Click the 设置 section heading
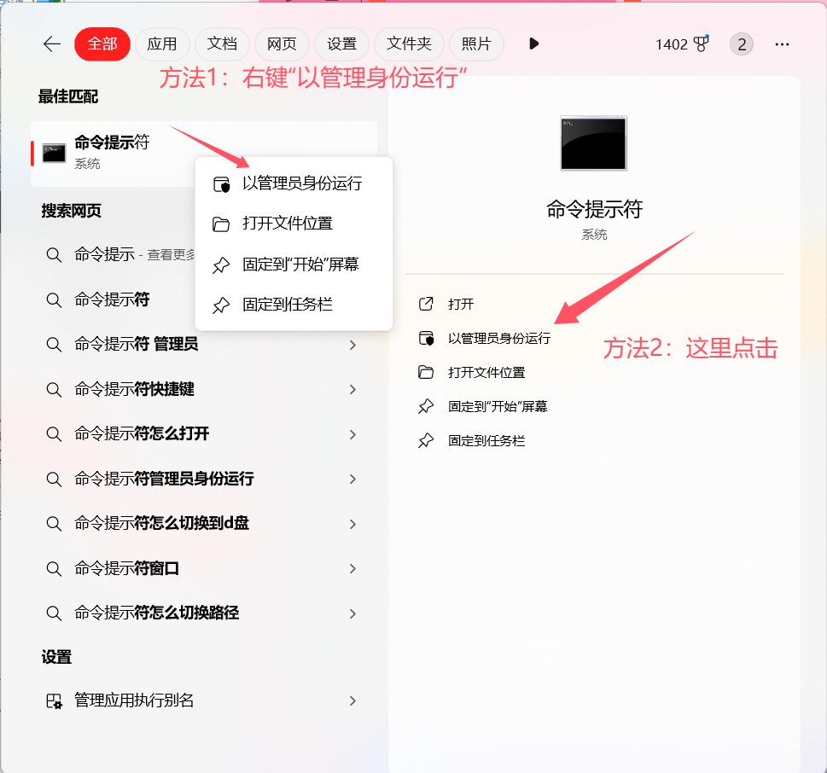The image size is (827, 773). 56,657
